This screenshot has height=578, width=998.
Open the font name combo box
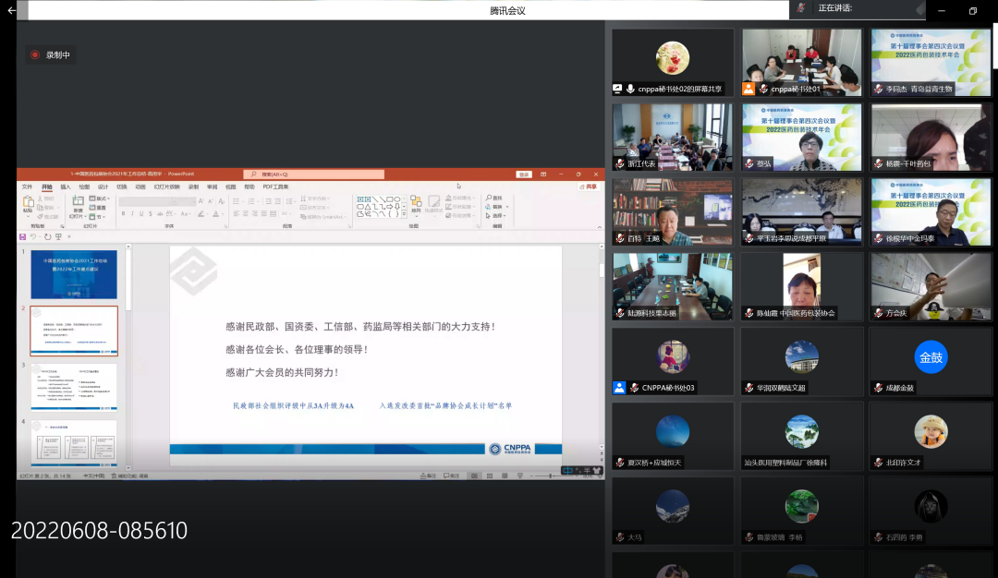pos(147,201)
